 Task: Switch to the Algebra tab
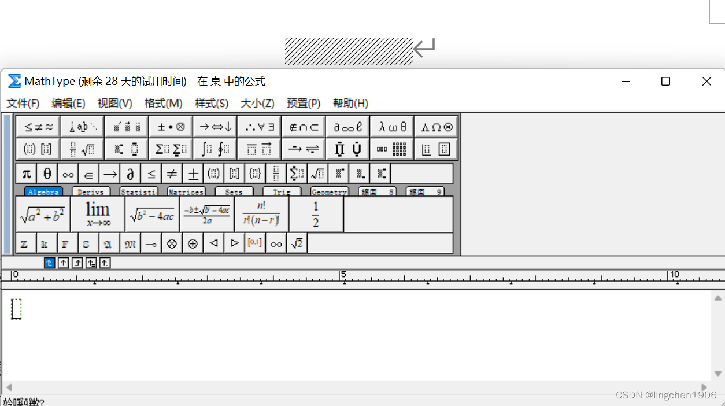click(43, 191)
